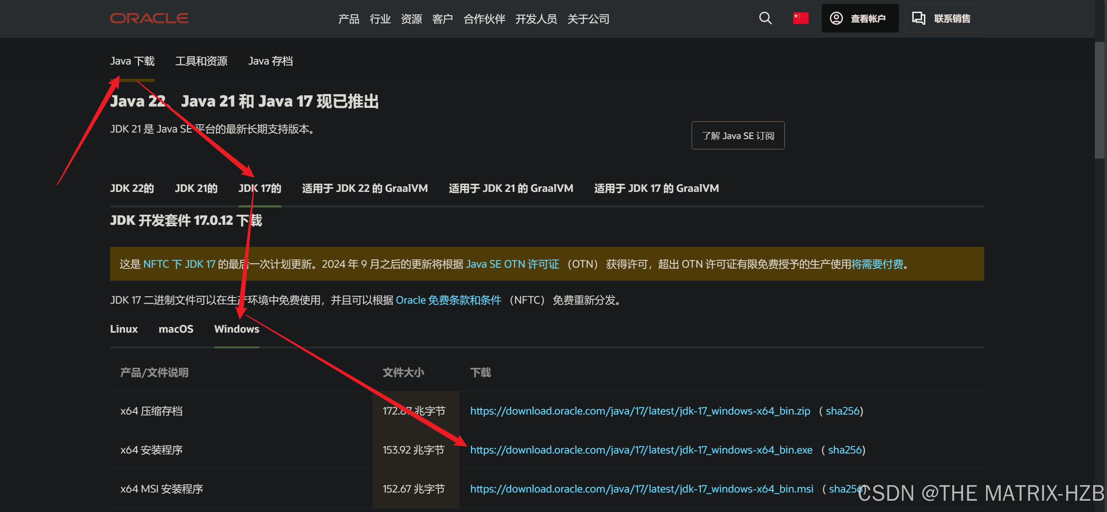Click the x64 压缩存档 row label

pos(151,411)
